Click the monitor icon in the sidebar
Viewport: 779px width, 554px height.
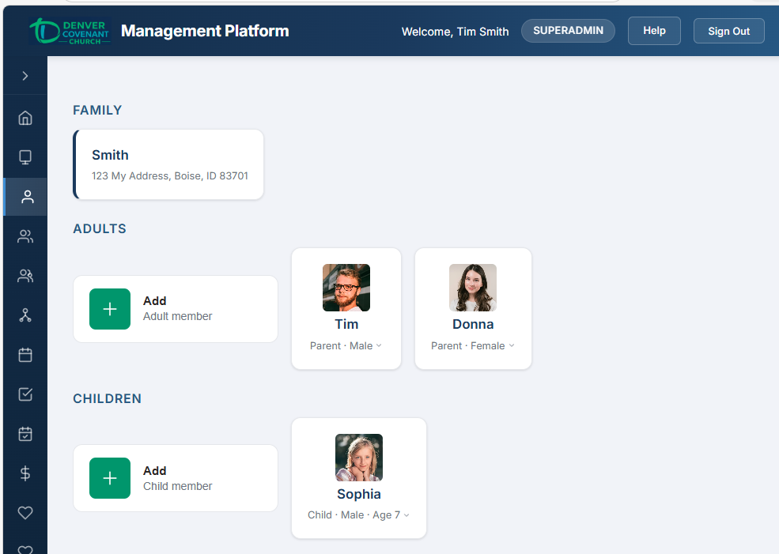(x=25, y=157)
